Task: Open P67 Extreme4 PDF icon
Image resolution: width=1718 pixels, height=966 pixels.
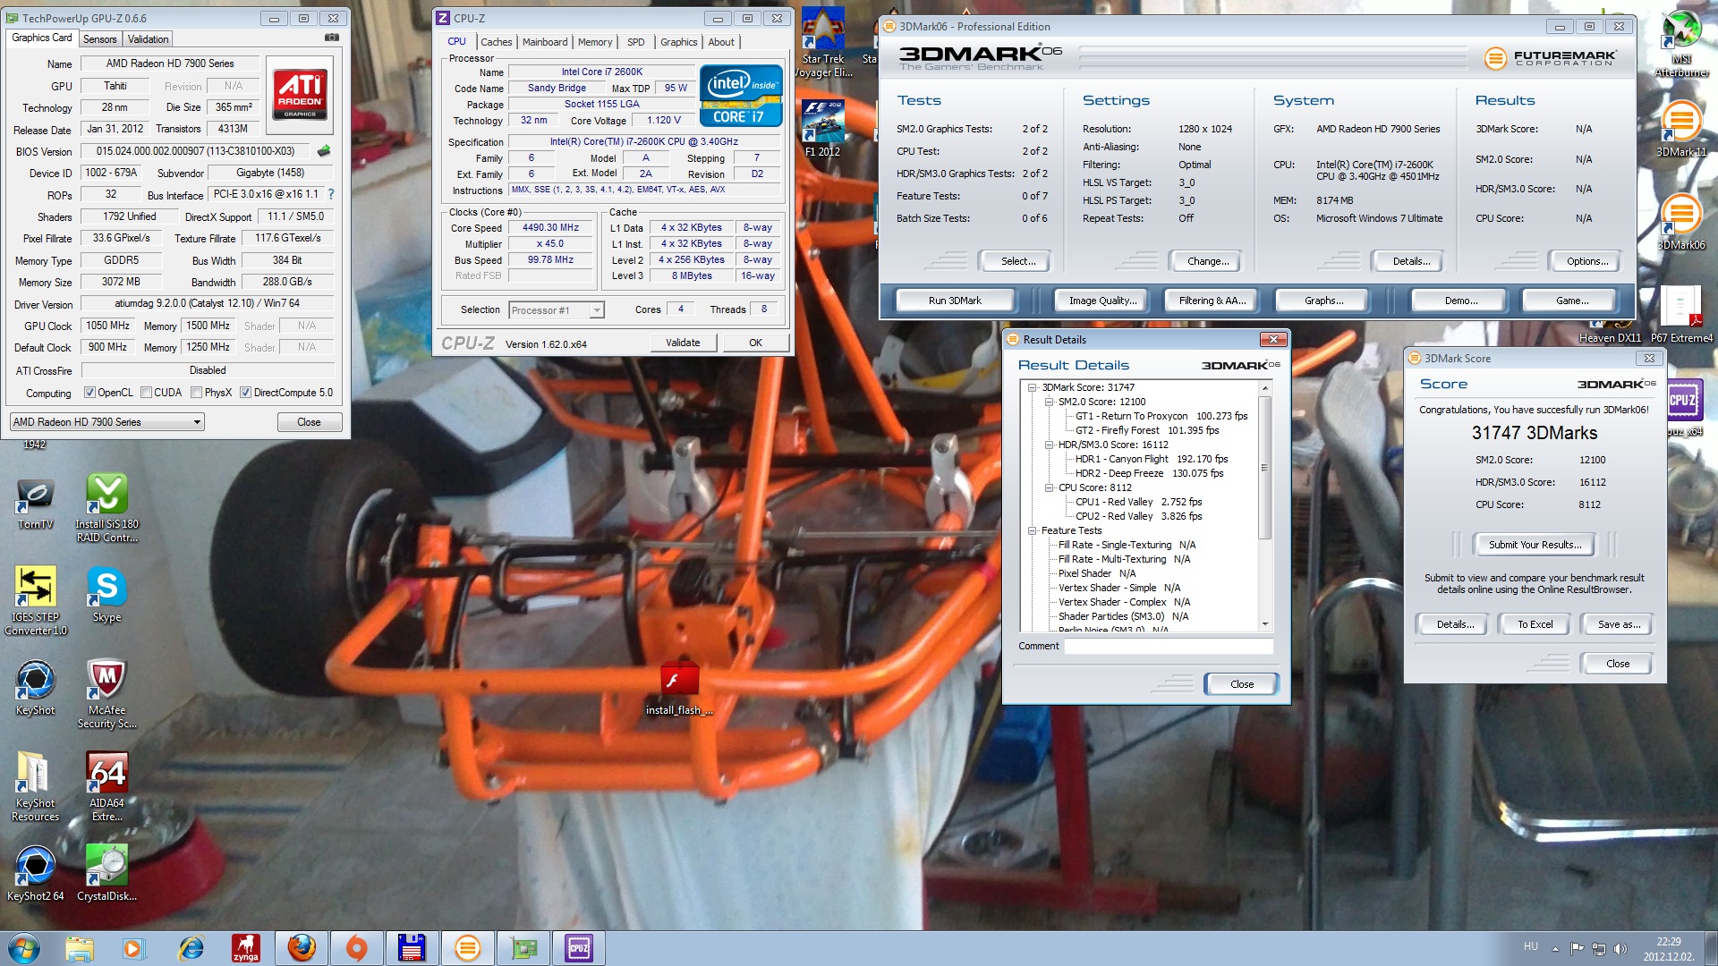Action: click(1681, 315)
